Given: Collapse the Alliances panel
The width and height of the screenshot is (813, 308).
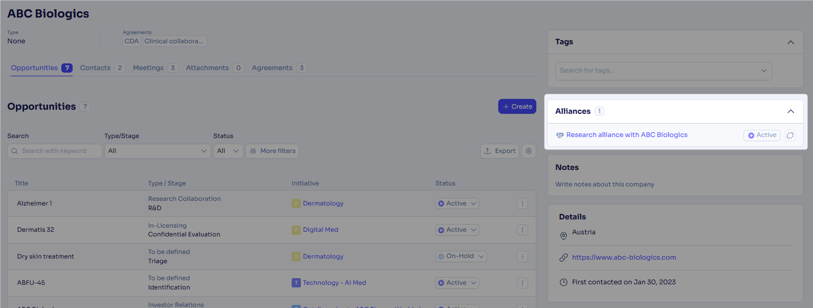Looking at the screenshot, I should point(791,111).
